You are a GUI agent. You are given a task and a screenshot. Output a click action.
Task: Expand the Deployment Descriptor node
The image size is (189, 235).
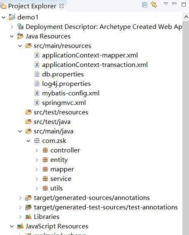coord(12,27)
